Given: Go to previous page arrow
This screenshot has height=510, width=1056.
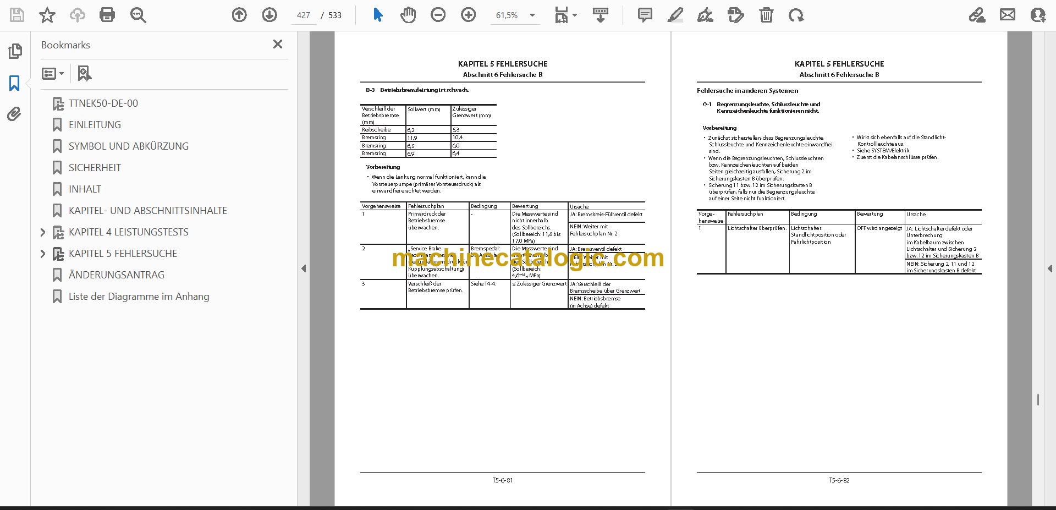Looking at the screenshot, I should [x=239, y=15].
